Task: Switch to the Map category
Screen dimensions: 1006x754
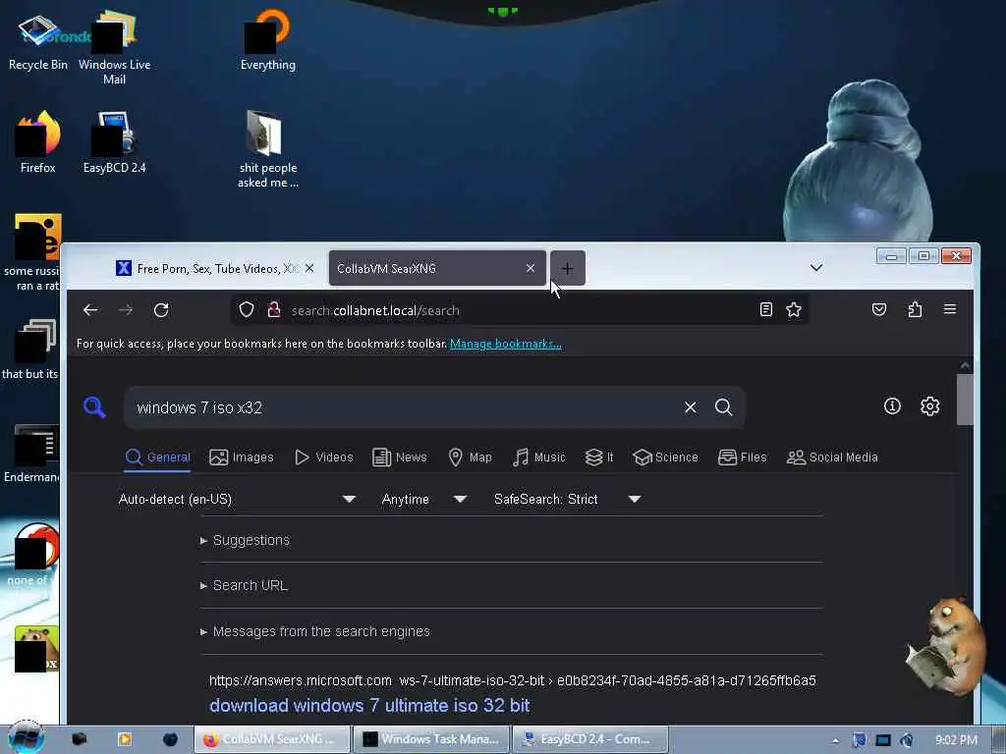Action: pyautogui.click(x=470, y=458)
